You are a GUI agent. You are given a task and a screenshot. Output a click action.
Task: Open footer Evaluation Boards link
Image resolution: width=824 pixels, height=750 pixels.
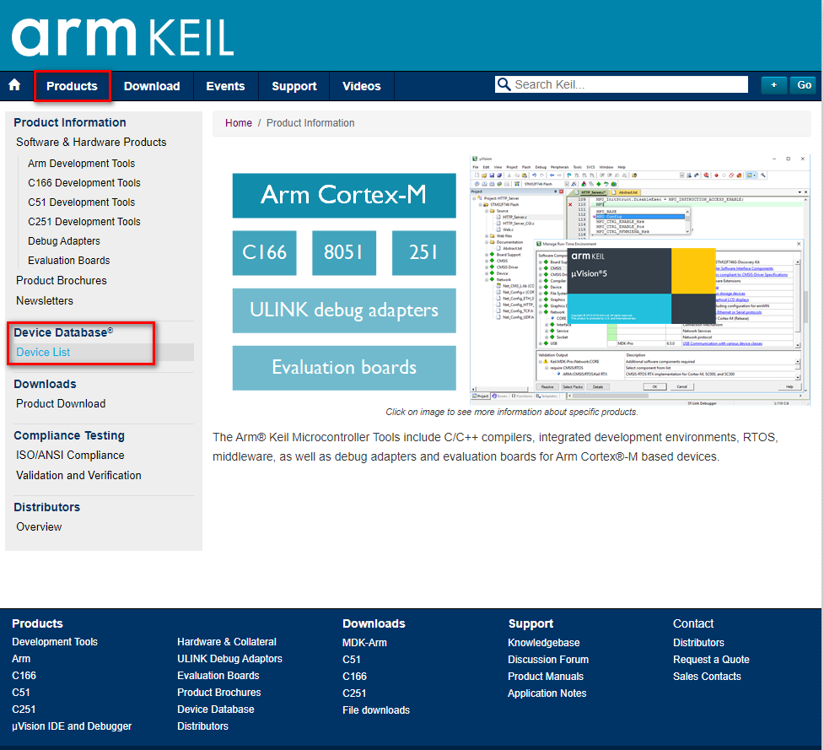pos(218,676)
